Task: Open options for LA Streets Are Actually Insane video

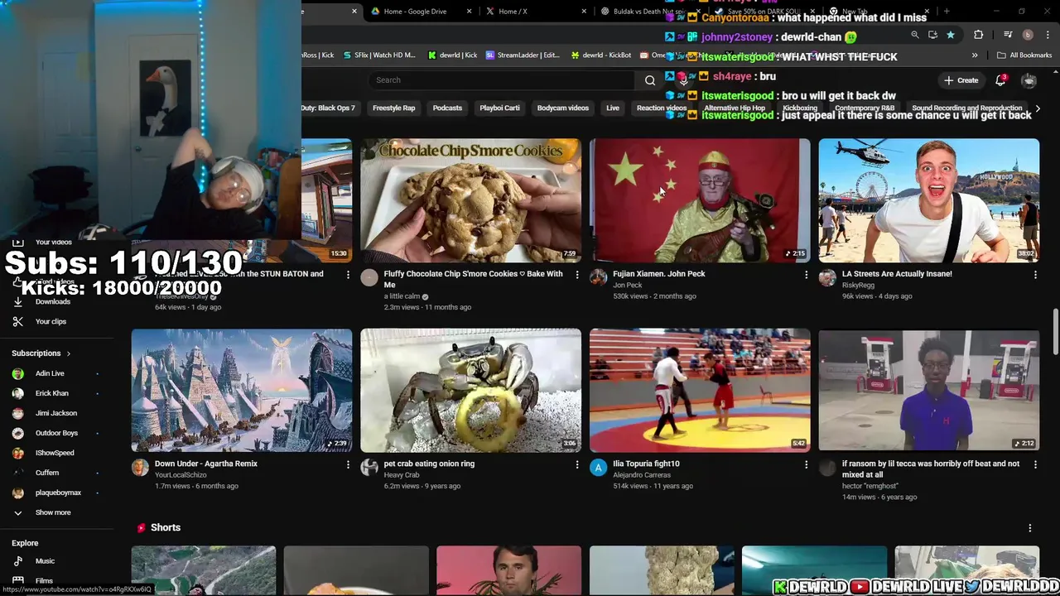Action: (x=1035, y=275)
